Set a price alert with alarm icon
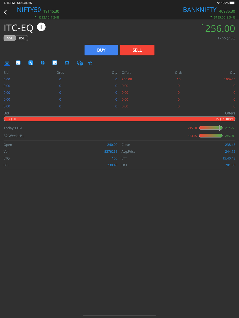 click(67, 63)
